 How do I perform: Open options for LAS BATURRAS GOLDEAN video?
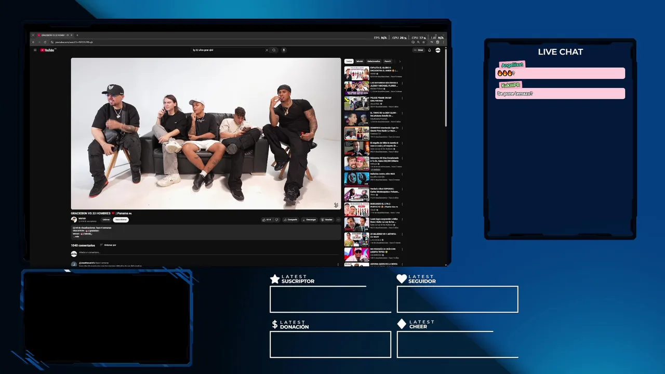click(402, 83)
